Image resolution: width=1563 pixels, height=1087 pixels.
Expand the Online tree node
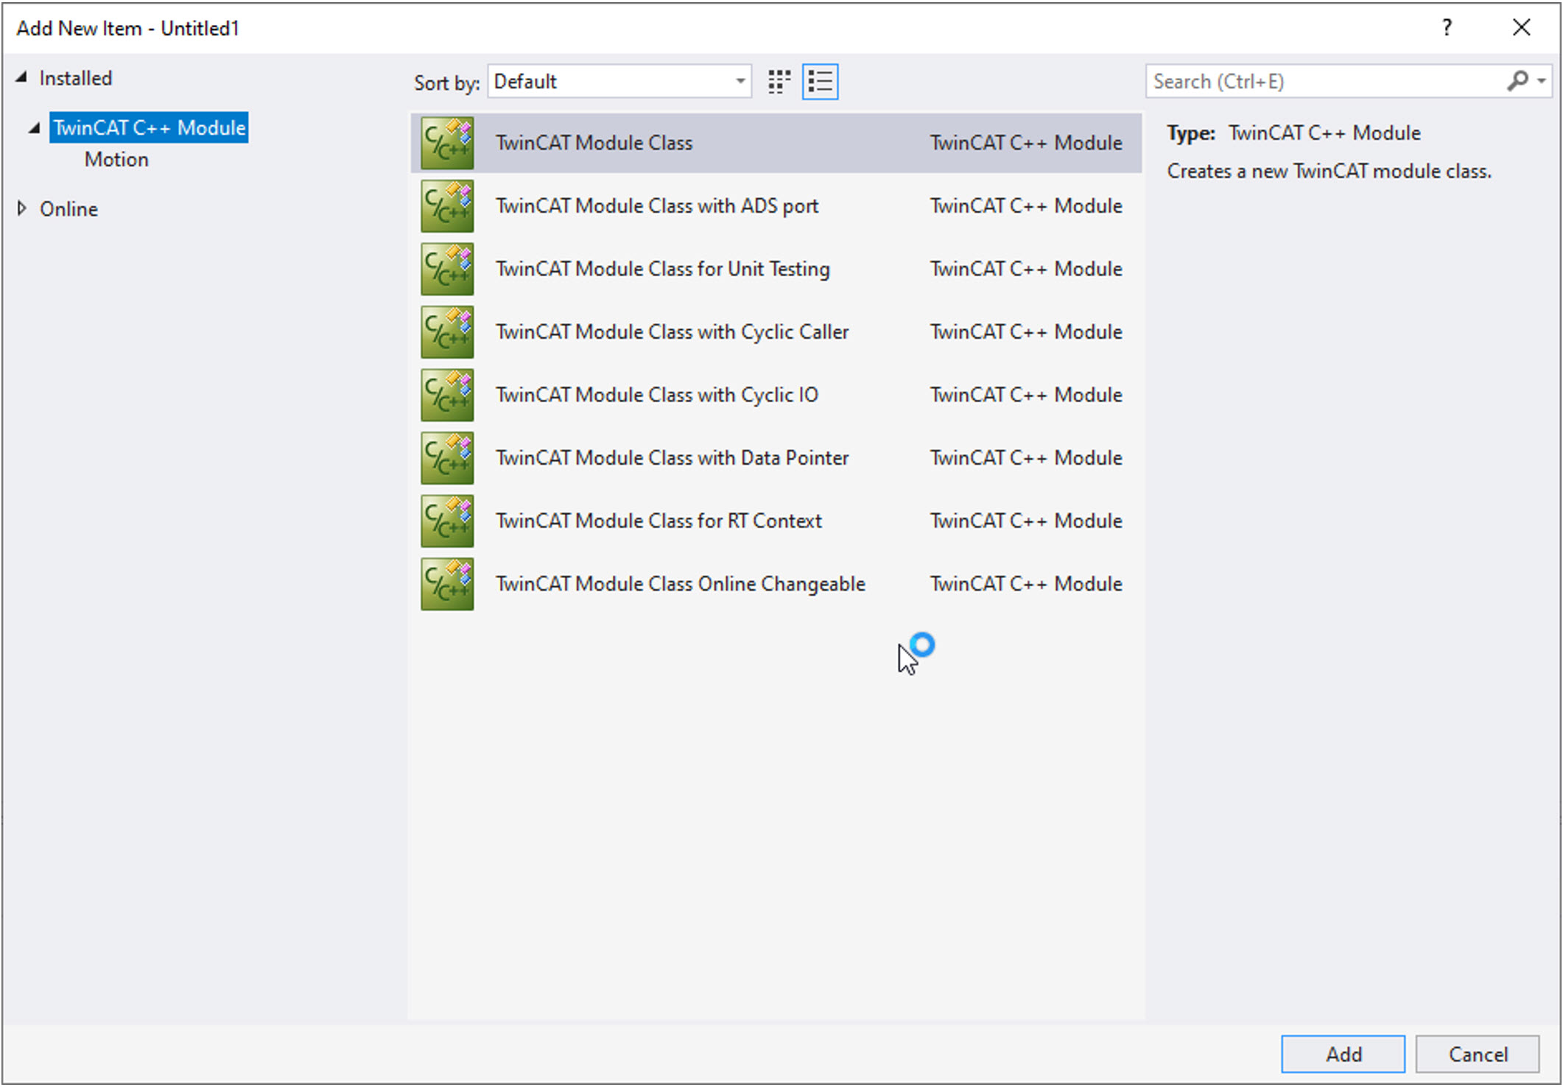(x=22, y=208)
